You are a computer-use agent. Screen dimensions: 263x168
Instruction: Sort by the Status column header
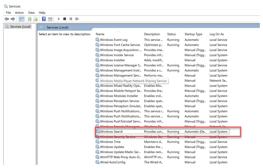(171, 34)
